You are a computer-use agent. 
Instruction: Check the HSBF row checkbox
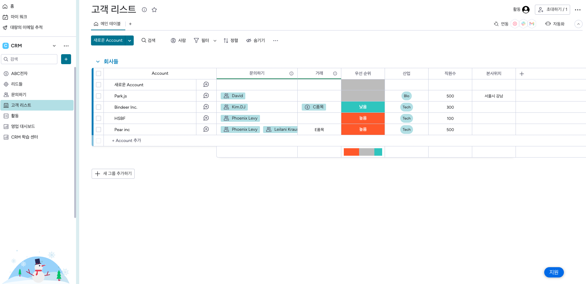(x=98, y=118)
